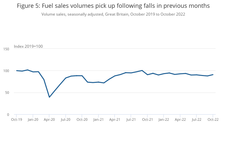Viewport: 227px width, 163px height.
Task: Select the Jan-21 x-axis label
Action: coord(98,119)
